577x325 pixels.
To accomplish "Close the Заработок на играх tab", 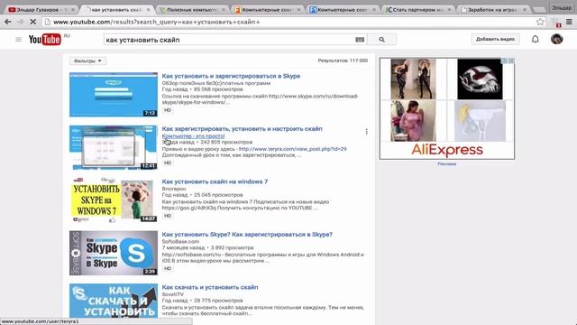I will tap(525, 10).
